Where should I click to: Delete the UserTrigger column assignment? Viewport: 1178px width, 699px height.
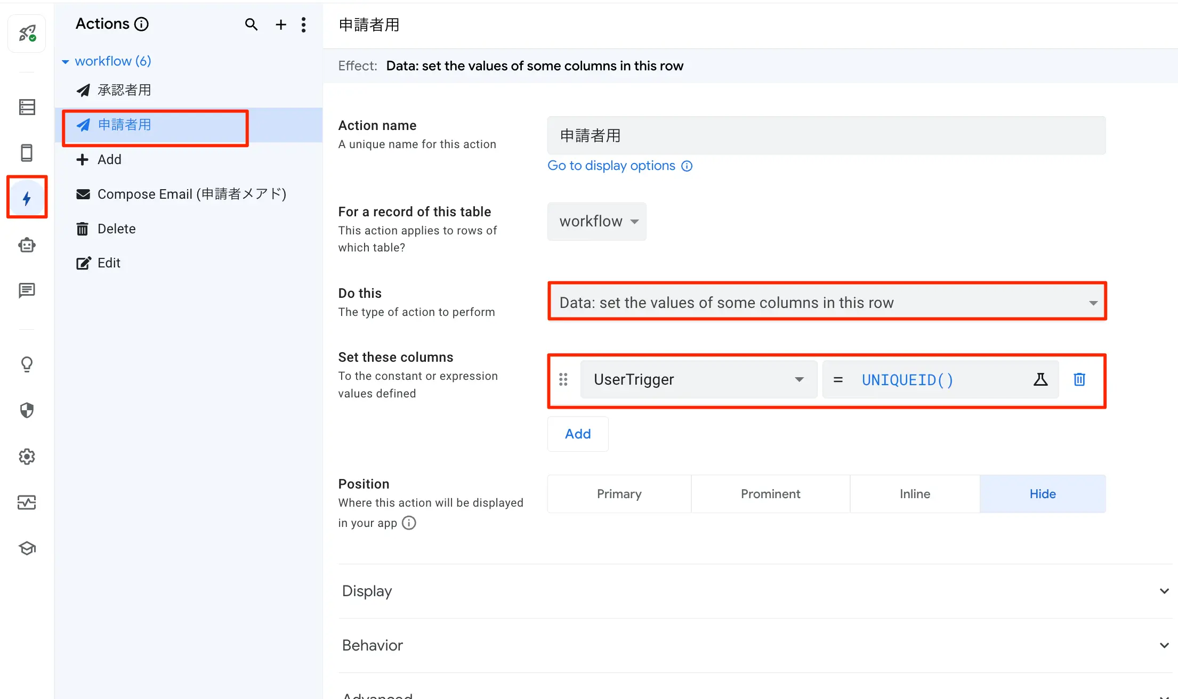1079,379
